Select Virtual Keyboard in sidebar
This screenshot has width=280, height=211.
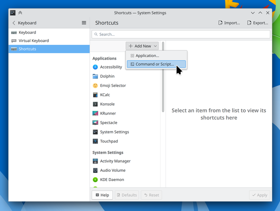click(x=34, y=41)
